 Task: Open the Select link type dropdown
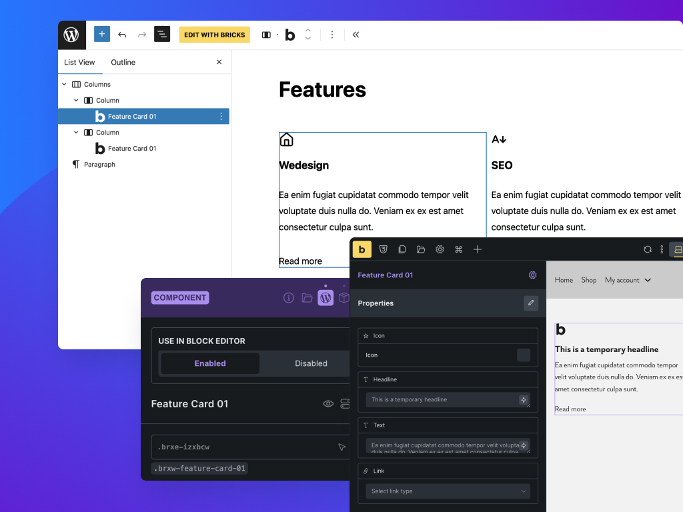[448, 491]
